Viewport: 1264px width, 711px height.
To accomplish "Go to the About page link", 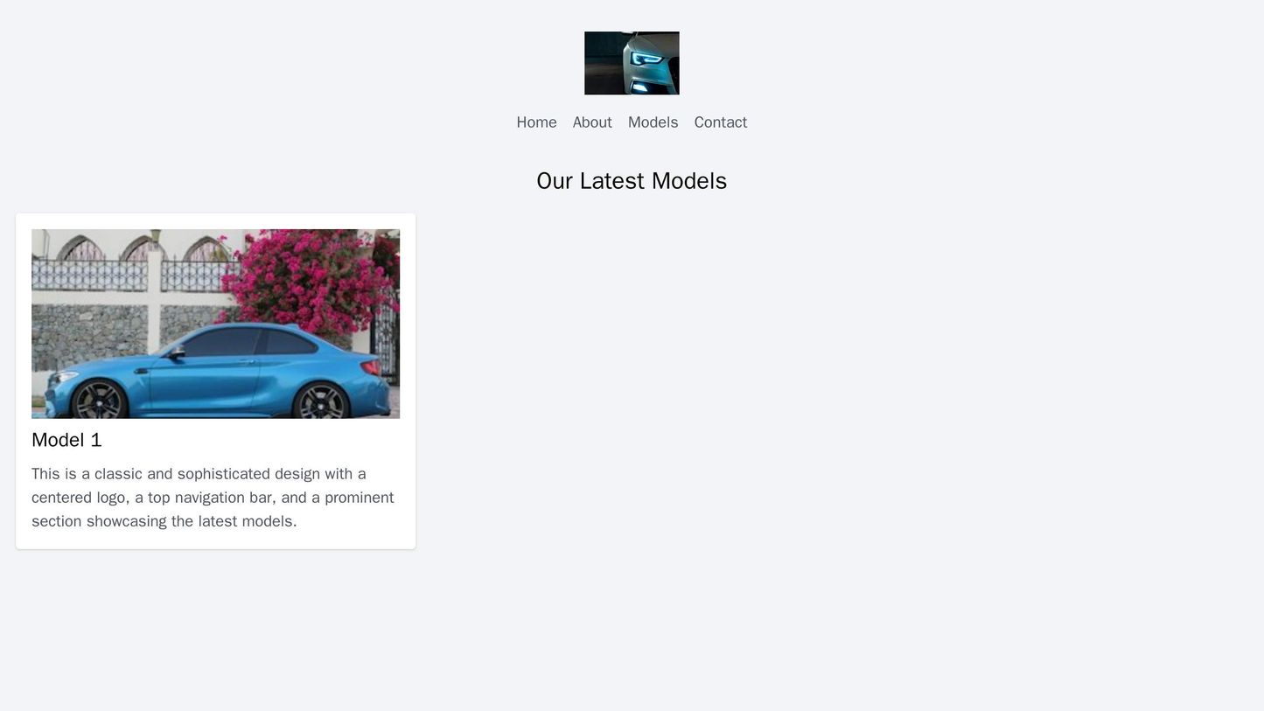I will coord(592,122).
